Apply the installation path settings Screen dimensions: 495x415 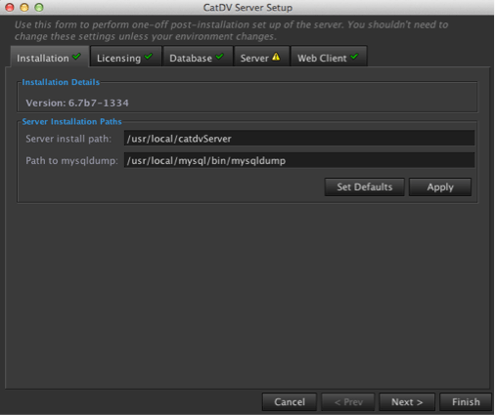pos(440,187)
